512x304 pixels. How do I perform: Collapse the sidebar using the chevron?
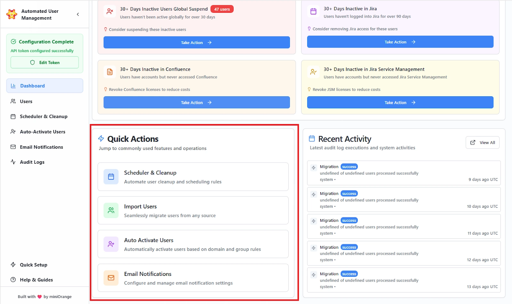pyautogui.click(x=78, y=14)
